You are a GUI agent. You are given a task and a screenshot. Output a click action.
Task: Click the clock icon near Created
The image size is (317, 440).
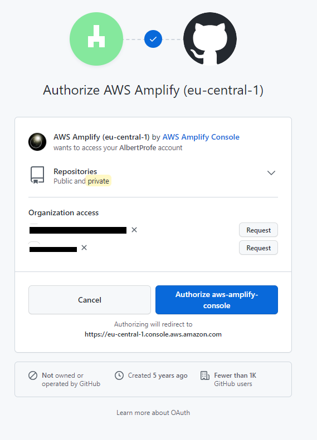(x=119, y=375)
